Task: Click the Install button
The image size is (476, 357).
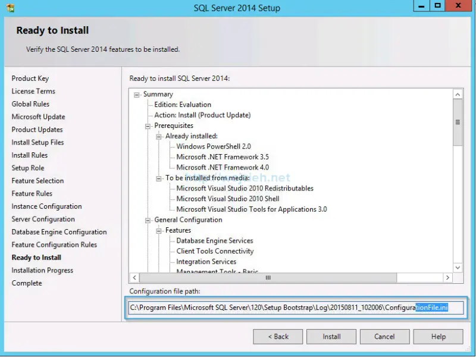Action: [331, 336]
